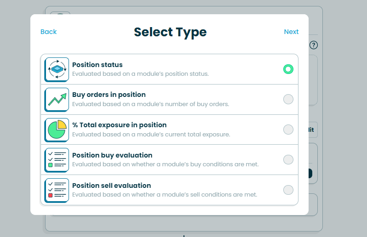
Task: Click the "% Total exposure in position" label
Action: [119, 125]
